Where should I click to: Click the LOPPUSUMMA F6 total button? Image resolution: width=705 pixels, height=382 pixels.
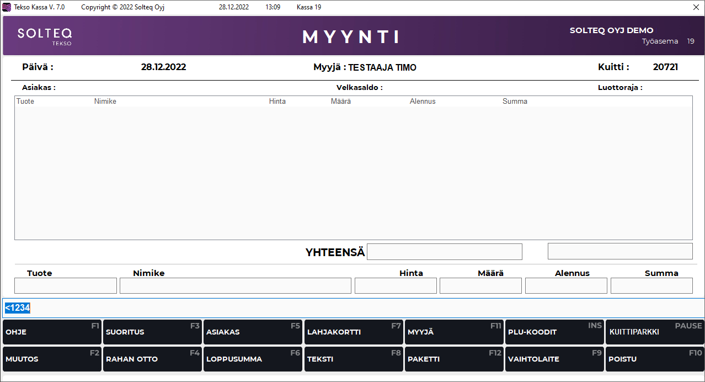point(253,359)
